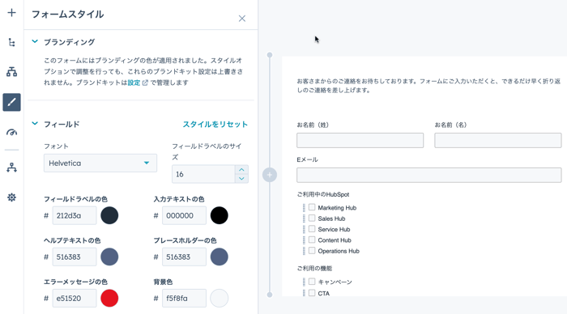
Task: Click the ヘルプテキストの色 hex field
Action: point(75,257)
